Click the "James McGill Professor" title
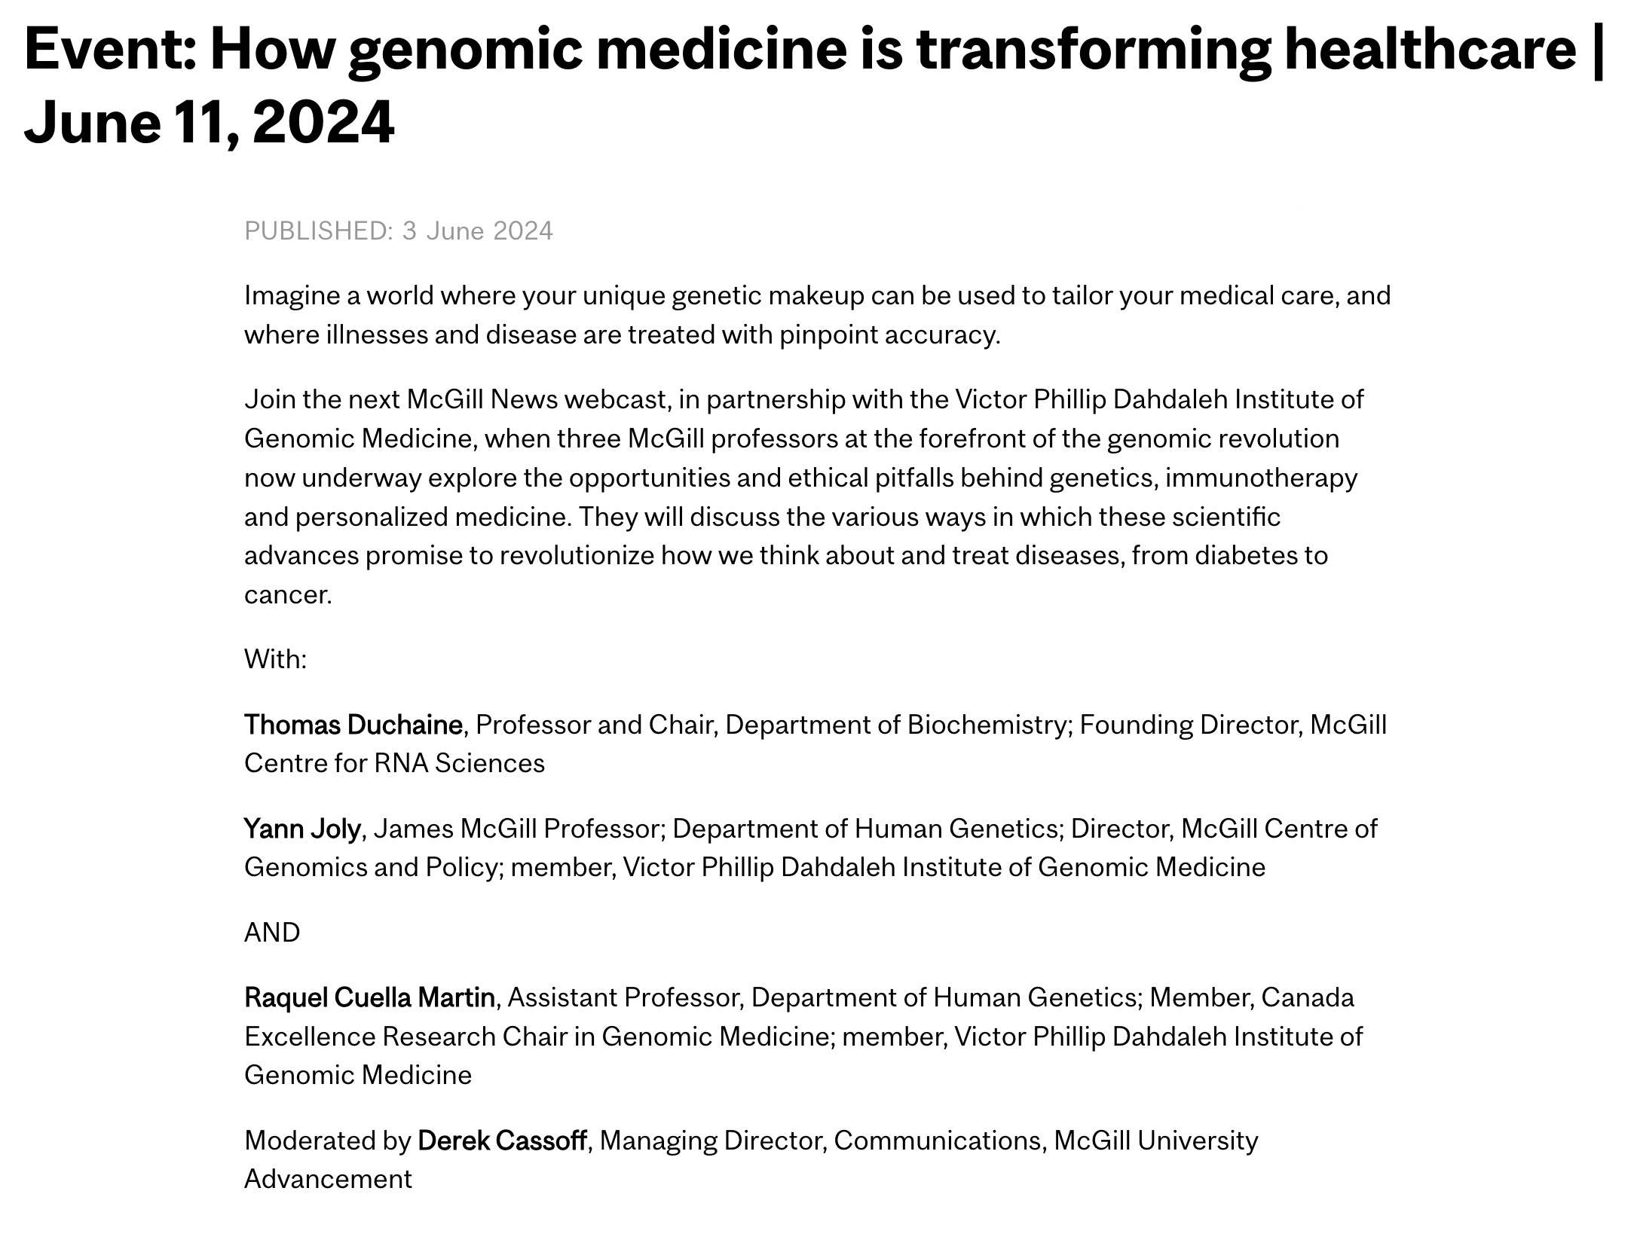Image resolution: width=1634 pixels, height=1249 pixels. pos(519,829)
